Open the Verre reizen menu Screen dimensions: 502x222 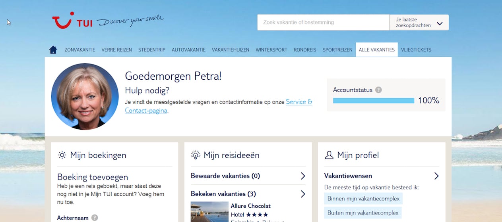[116, 50]
